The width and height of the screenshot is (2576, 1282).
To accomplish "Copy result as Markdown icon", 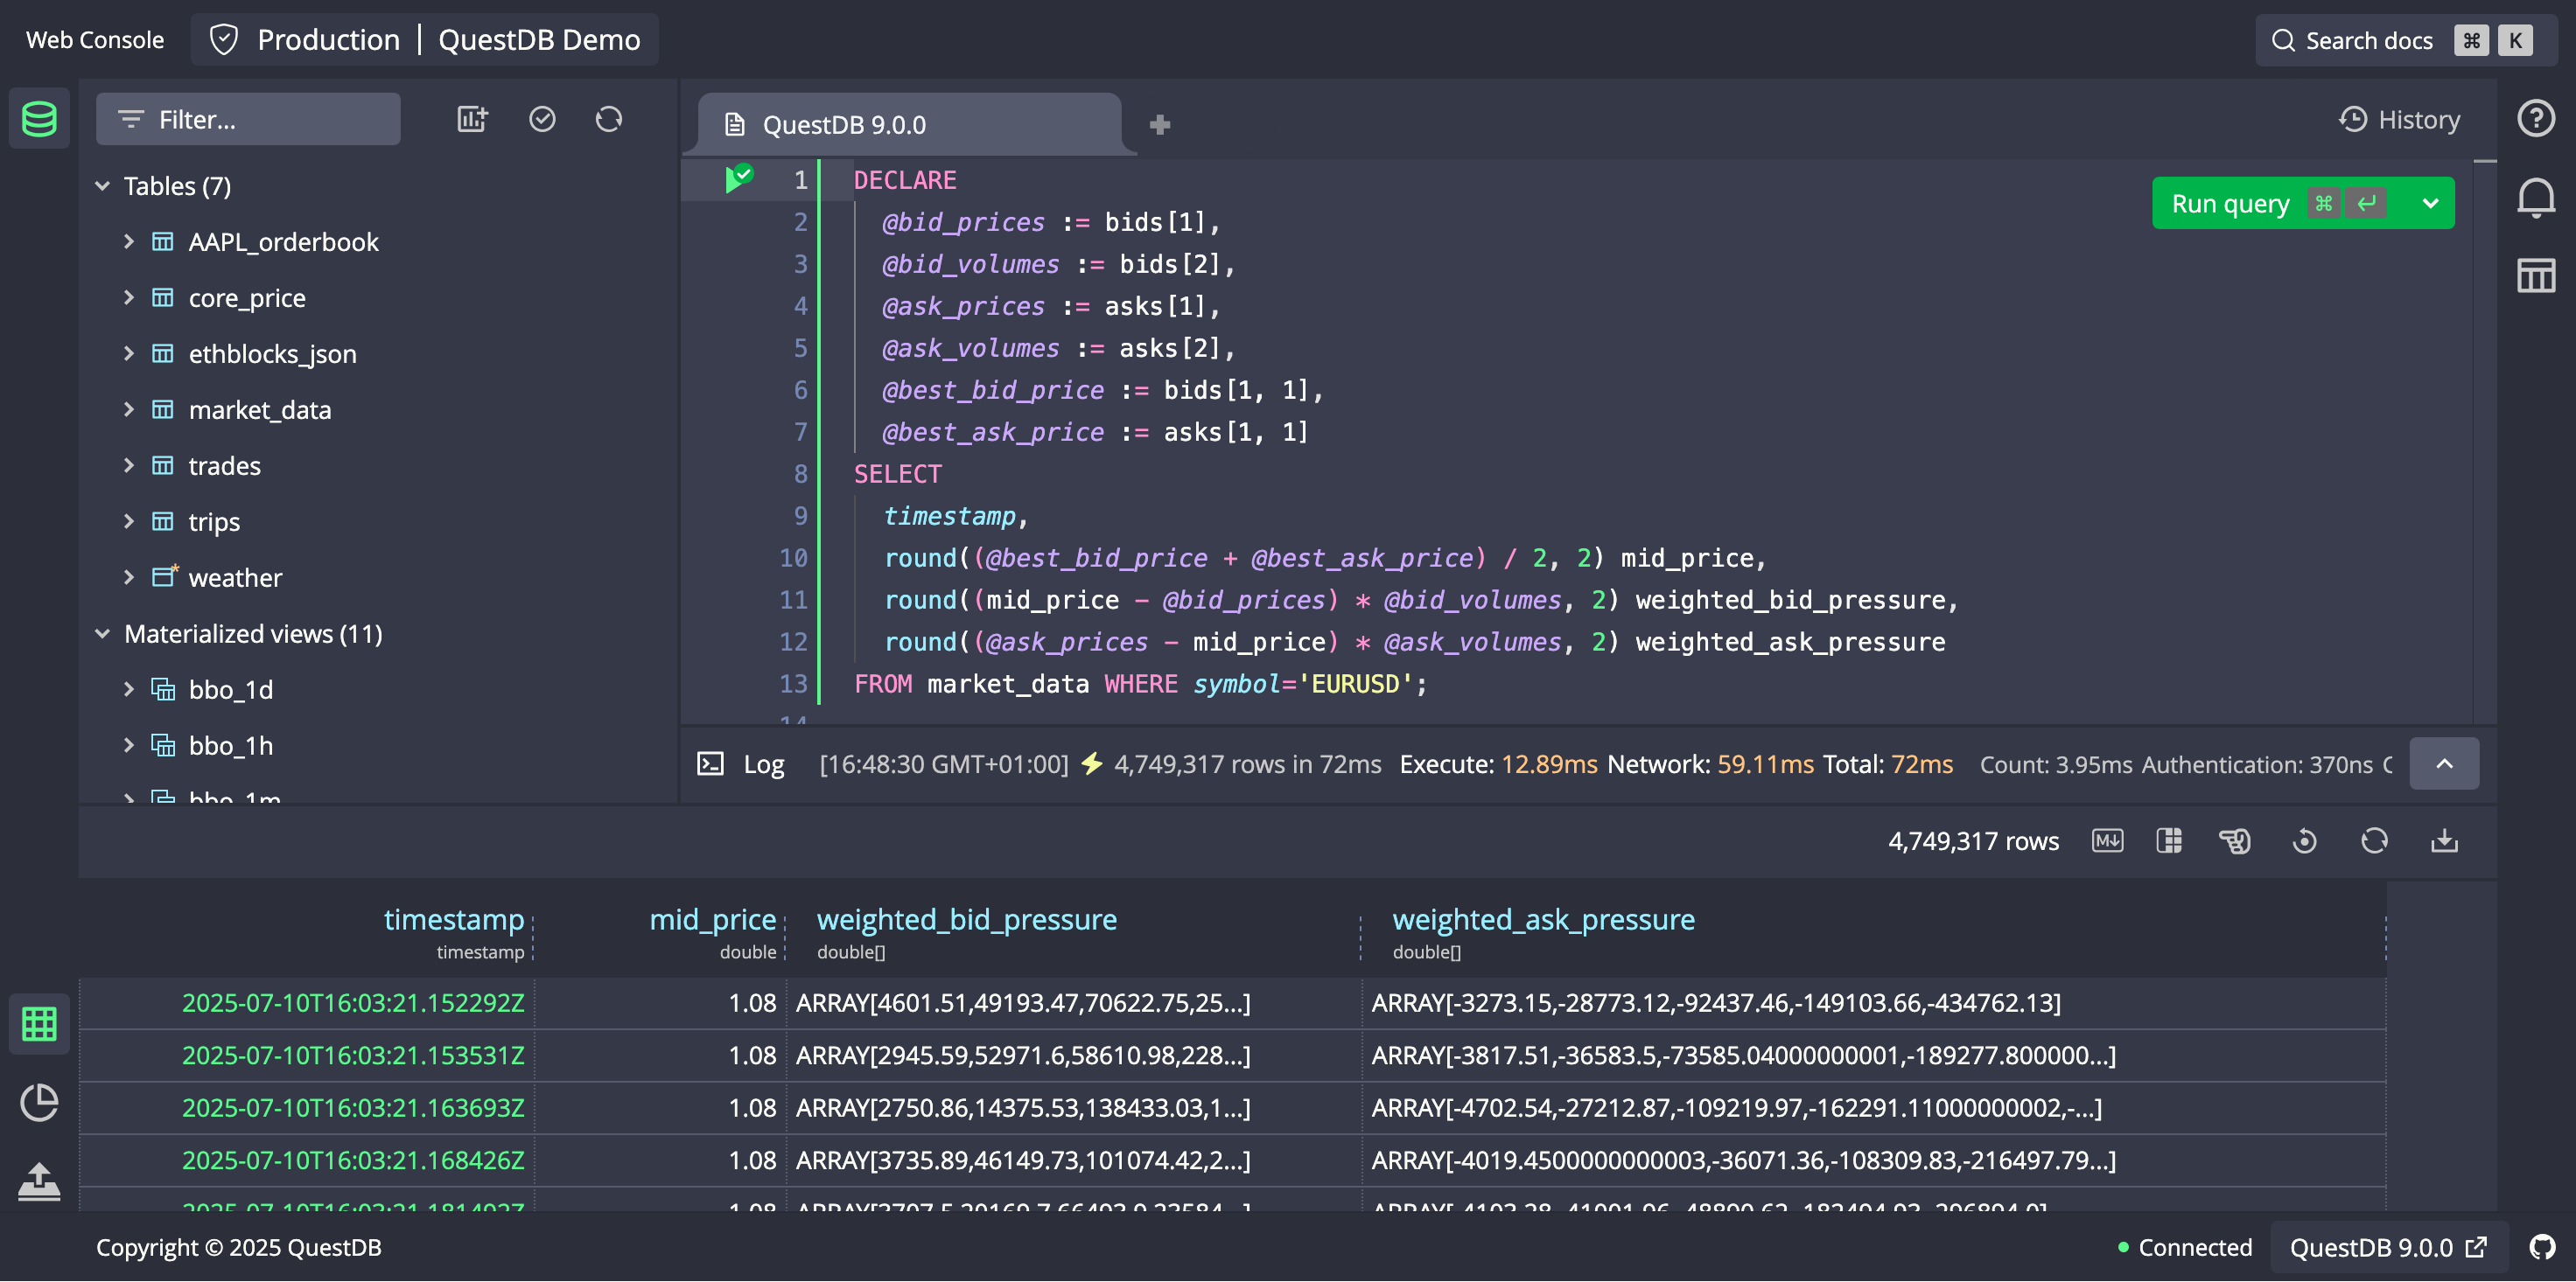I will (2107, 840).
